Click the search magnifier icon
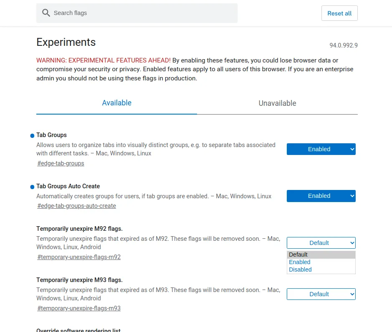This screenshot has height=332, width=392. click(46, 13)
